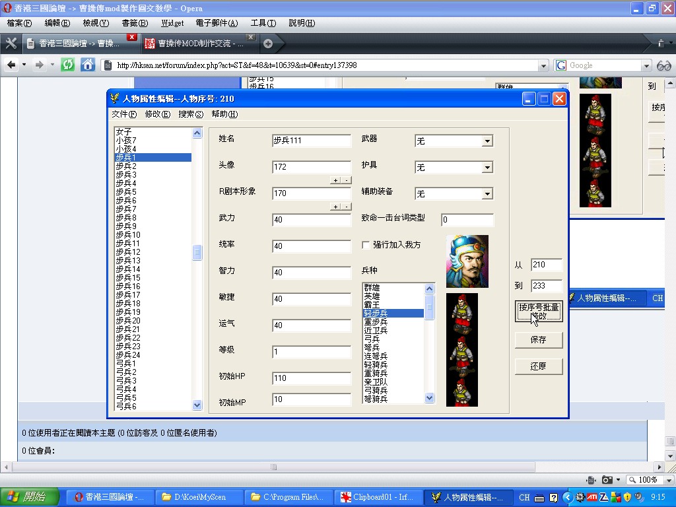Open 修改 menu in editor
The height and width of the screenshot is (507, 676).
point(157,114)
